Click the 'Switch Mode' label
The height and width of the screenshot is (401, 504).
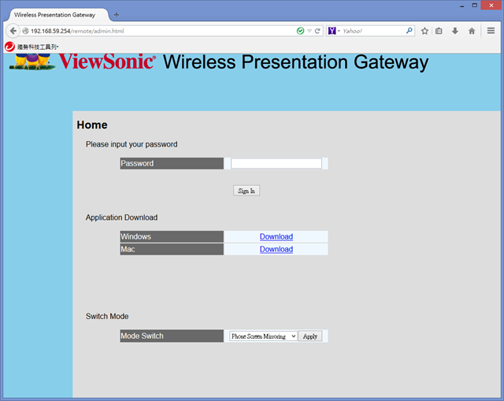point(107,317)
